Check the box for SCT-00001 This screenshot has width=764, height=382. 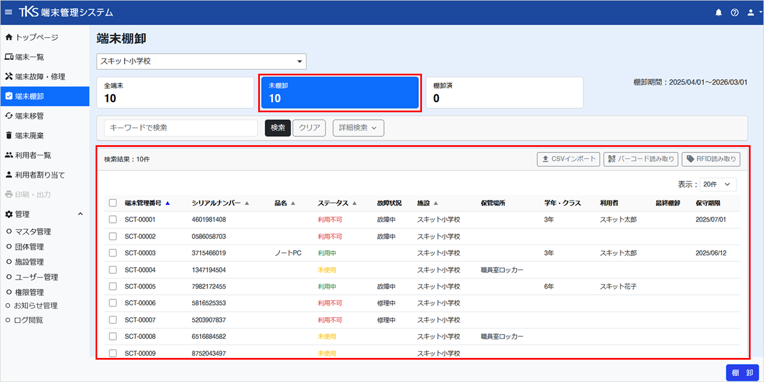click(113, 219)
